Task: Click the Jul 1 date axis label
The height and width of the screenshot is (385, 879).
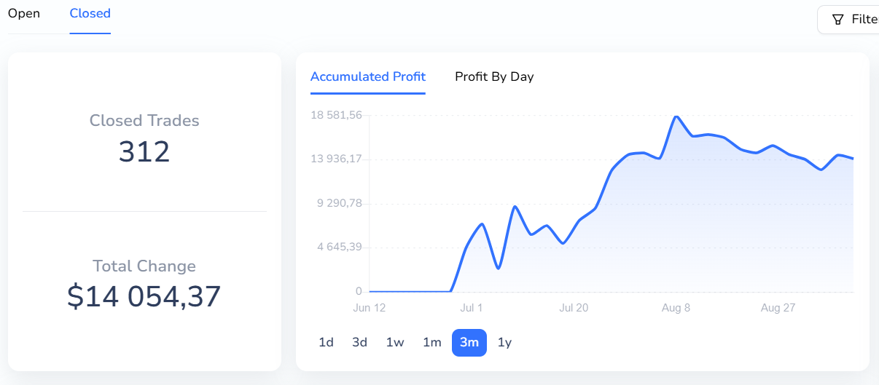Action: coord(472,308)
